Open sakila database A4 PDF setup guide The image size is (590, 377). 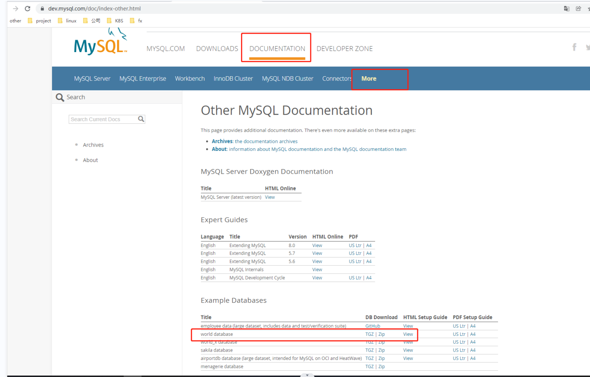coord(473,350)
